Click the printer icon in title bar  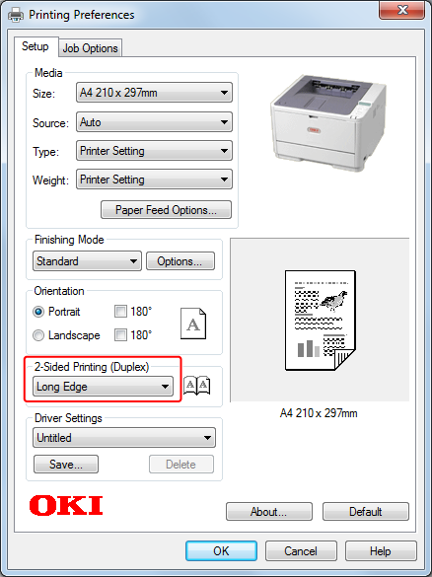pyautogui.click(x=16, y=15)
